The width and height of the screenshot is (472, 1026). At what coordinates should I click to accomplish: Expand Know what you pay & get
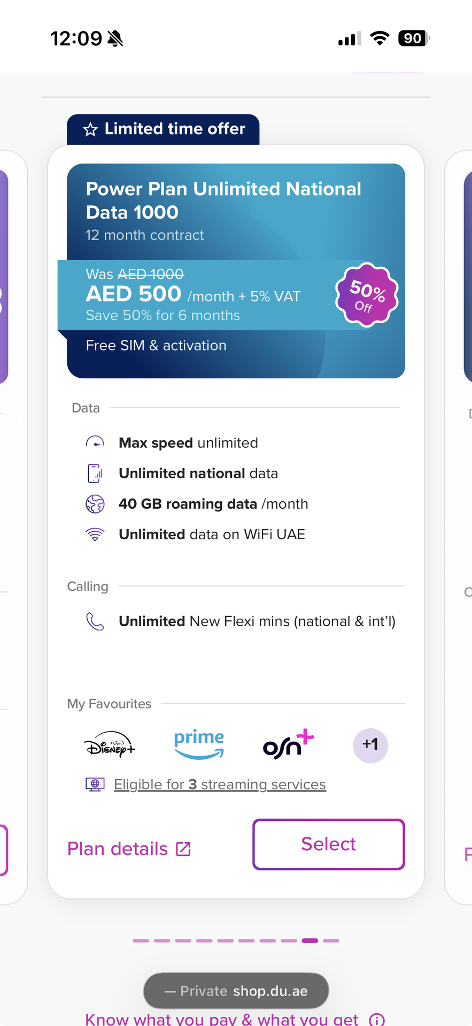point(222,1020)
